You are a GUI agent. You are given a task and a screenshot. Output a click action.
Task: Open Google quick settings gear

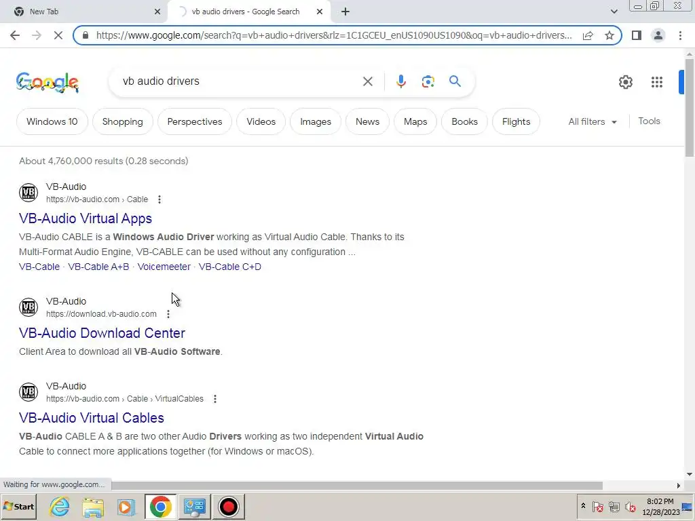point(625,82)
